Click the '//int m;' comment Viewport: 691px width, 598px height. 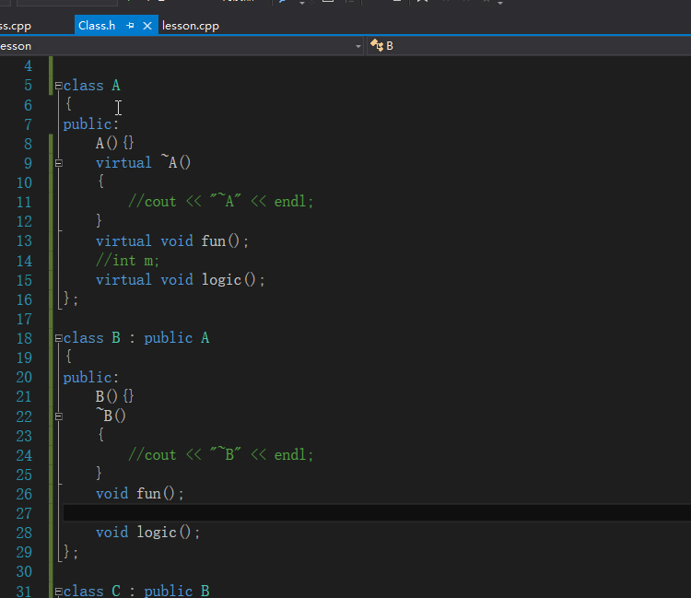(x=127, y=261)
